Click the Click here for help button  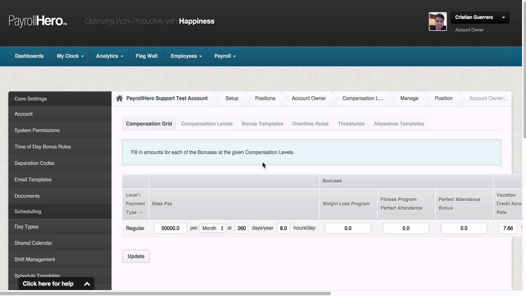(x=56, y=284)
